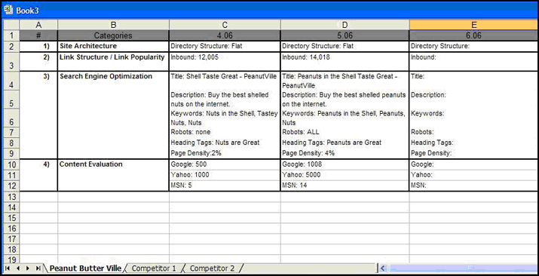This screenshot has height=276, width=539.
Task: Go to first sheet with tab navigation arrow
Action: (7, 268)
